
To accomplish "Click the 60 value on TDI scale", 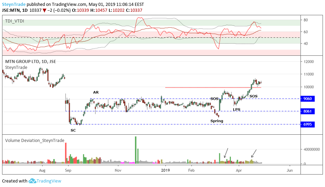I will 306,32.
